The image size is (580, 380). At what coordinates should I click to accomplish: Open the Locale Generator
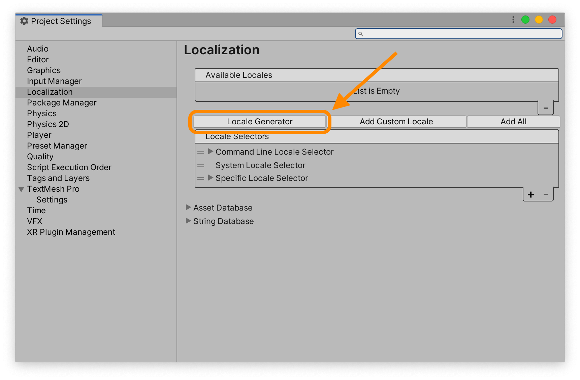point(260,122)
